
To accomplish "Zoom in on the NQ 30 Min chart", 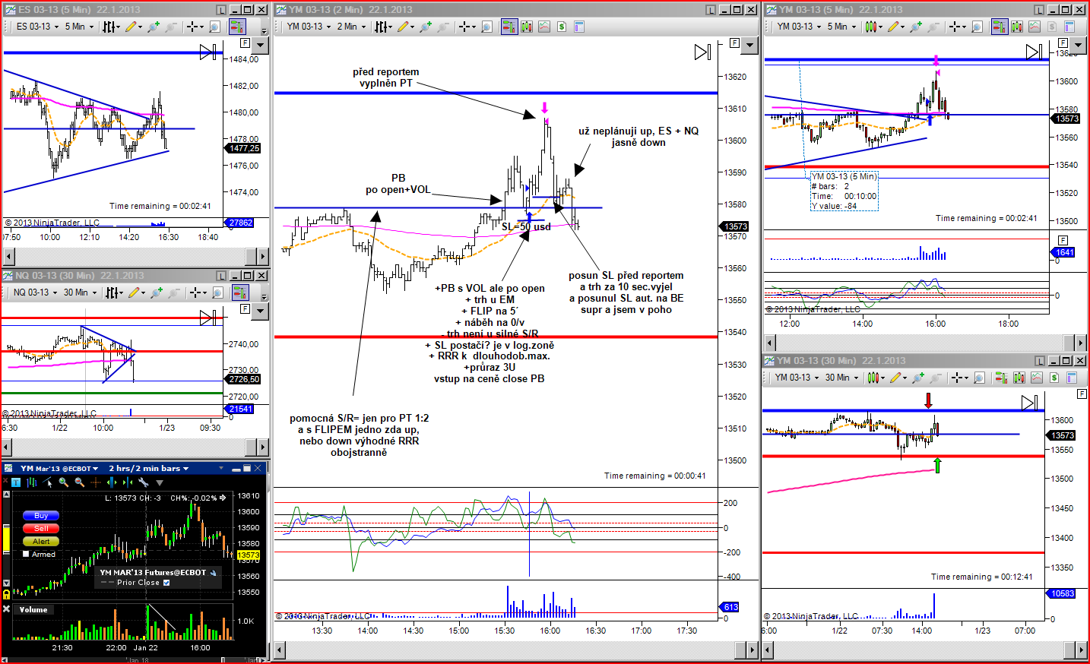I will tap(156, 292).
